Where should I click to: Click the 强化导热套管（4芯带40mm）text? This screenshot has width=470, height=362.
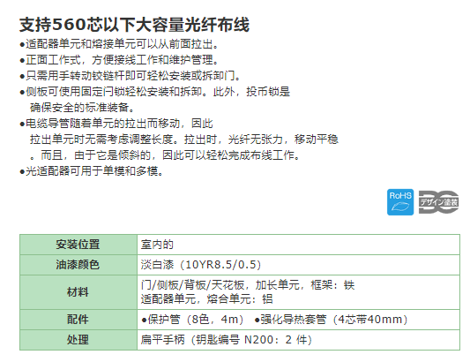(x=331, y=320)
